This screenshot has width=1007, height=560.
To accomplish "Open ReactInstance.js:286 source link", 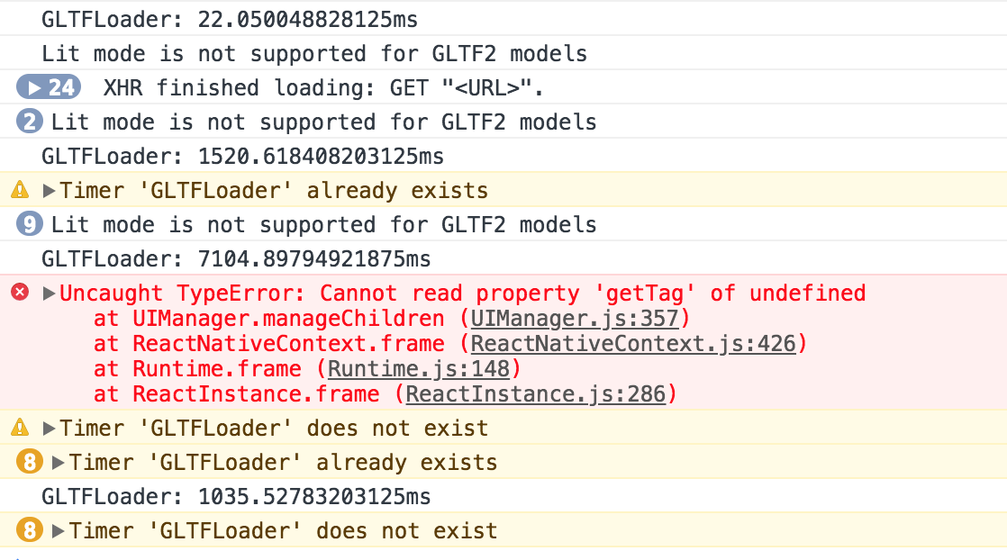I will click(535, 393).
